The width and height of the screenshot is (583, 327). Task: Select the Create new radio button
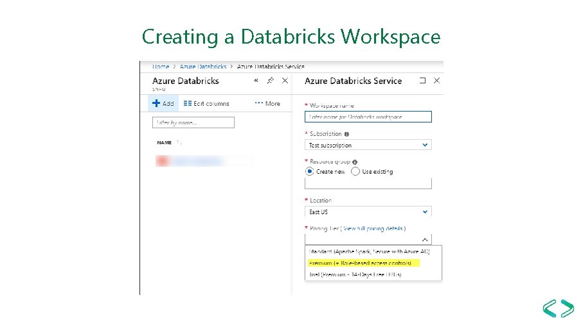pyautogui.click(x=309, y=171)
